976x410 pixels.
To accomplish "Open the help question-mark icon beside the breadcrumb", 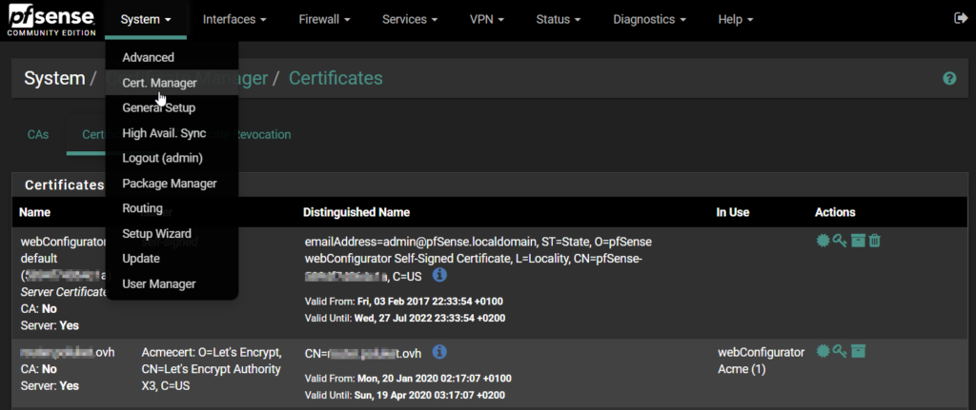I will 949,78.
